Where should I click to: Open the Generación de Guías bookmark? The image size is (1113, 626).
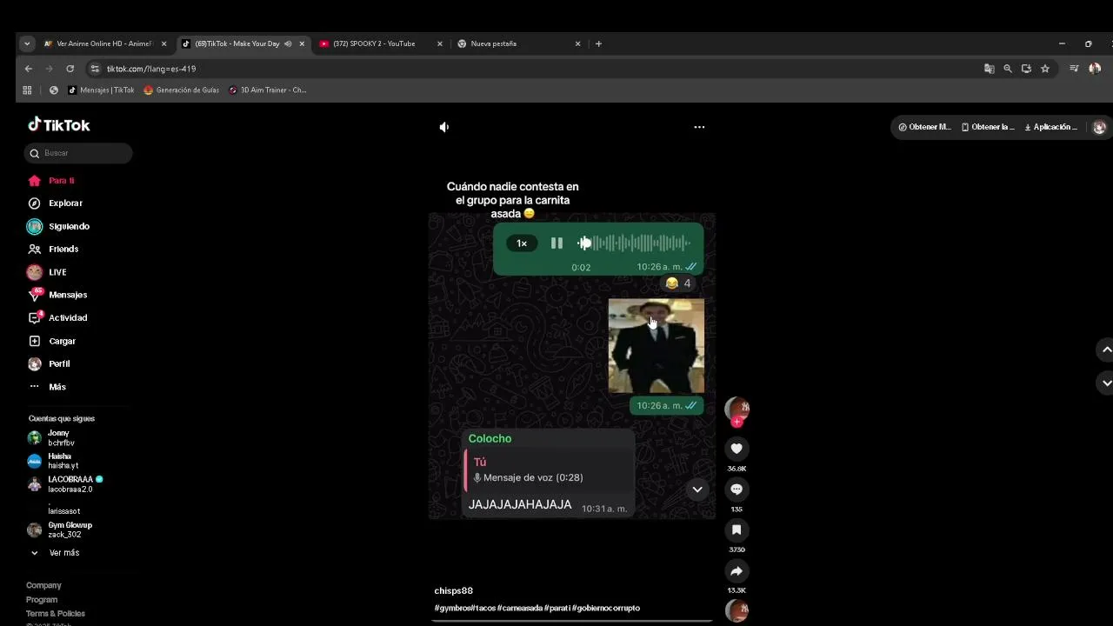(182, 90)
